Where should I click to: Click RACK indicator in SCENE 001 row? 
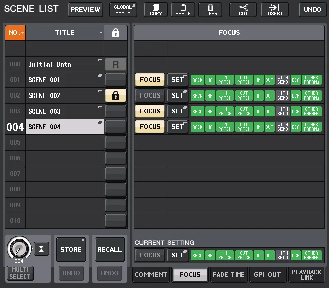[197, 80]
